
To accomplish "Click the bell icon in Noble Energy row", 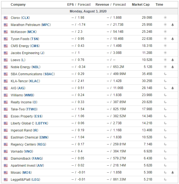I will (172, 67).
